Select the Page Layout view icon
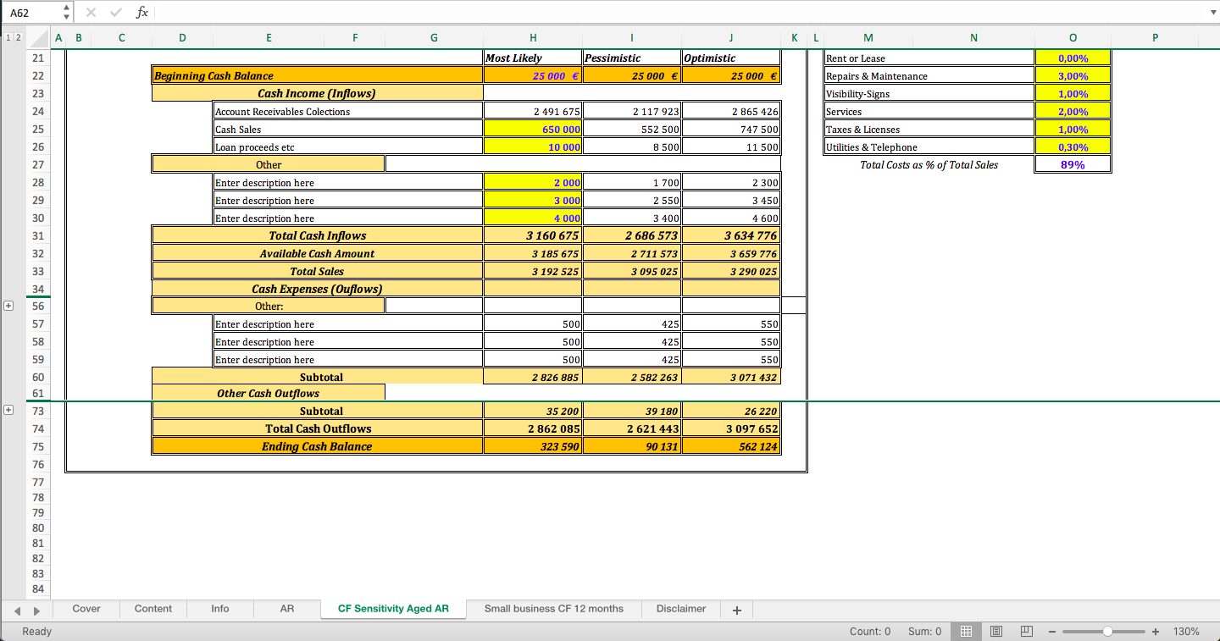Screen dimensions: 1220x641 pyautogui.click(x=995, y=631)
